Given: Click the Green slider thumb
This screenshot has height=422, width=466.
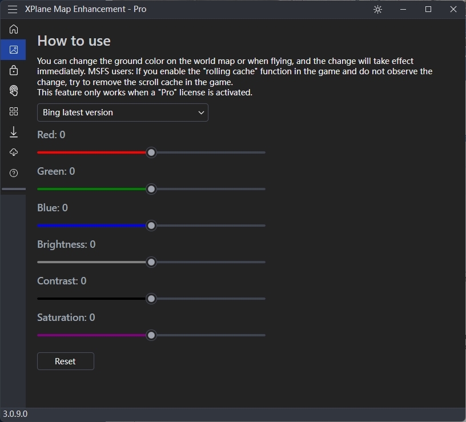Looking at the screenshot, I should 151,189.
